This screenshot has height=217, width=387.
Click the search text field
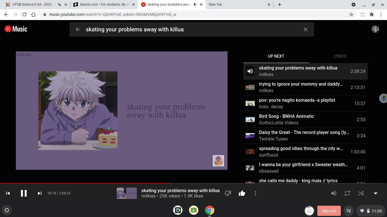point(192,29)
